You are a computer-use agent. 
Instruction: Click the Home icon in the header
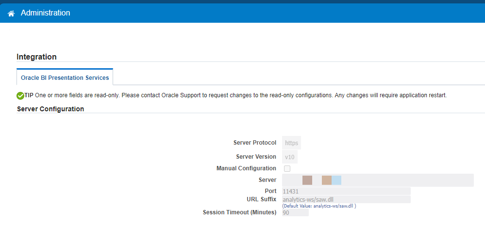11,14
